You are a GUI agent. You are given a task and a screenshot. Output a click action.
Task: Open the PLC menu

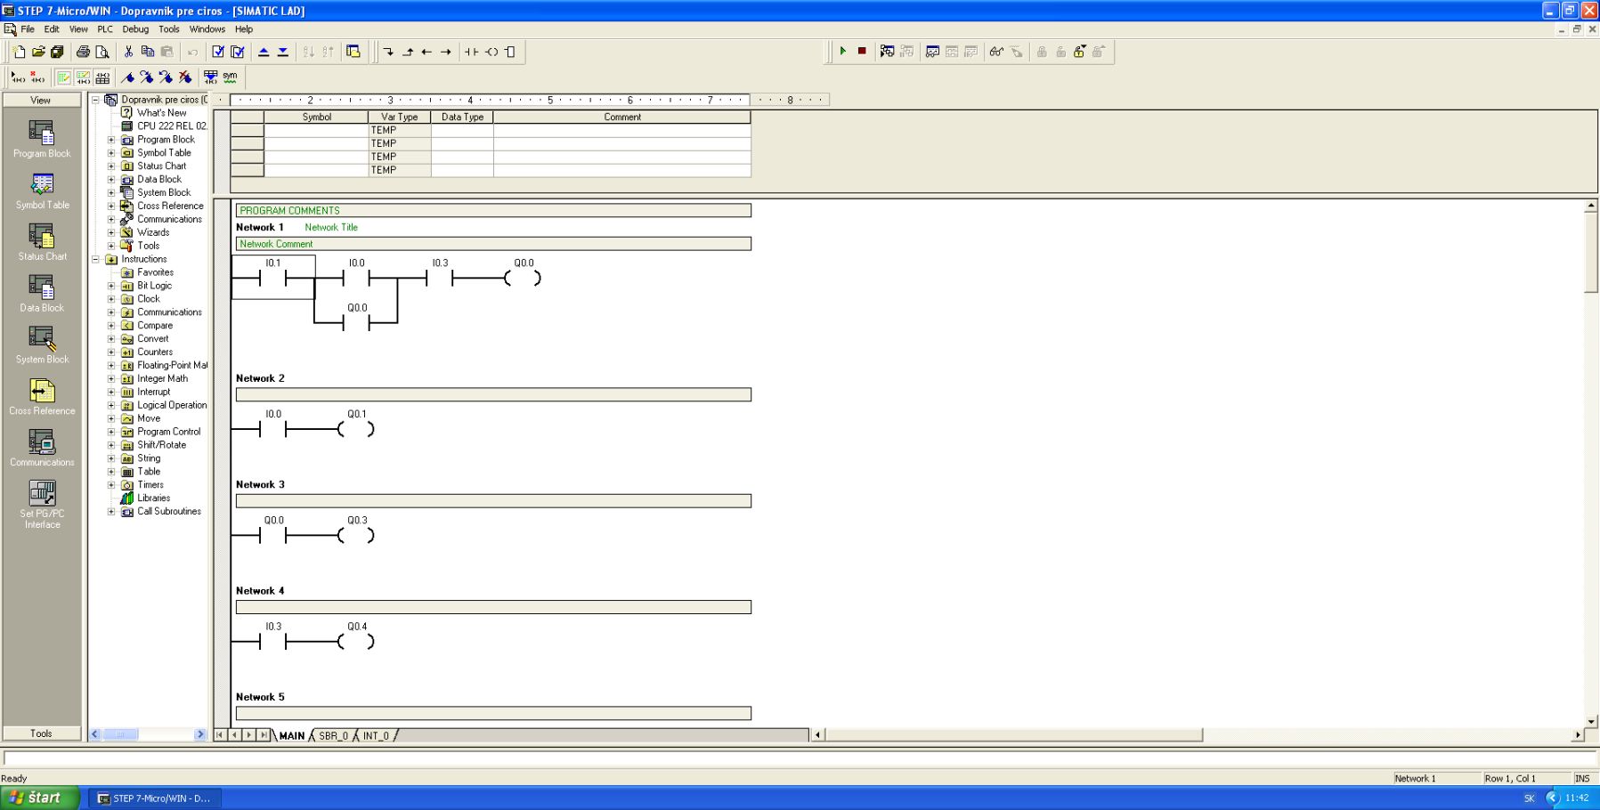pos(105,29)
